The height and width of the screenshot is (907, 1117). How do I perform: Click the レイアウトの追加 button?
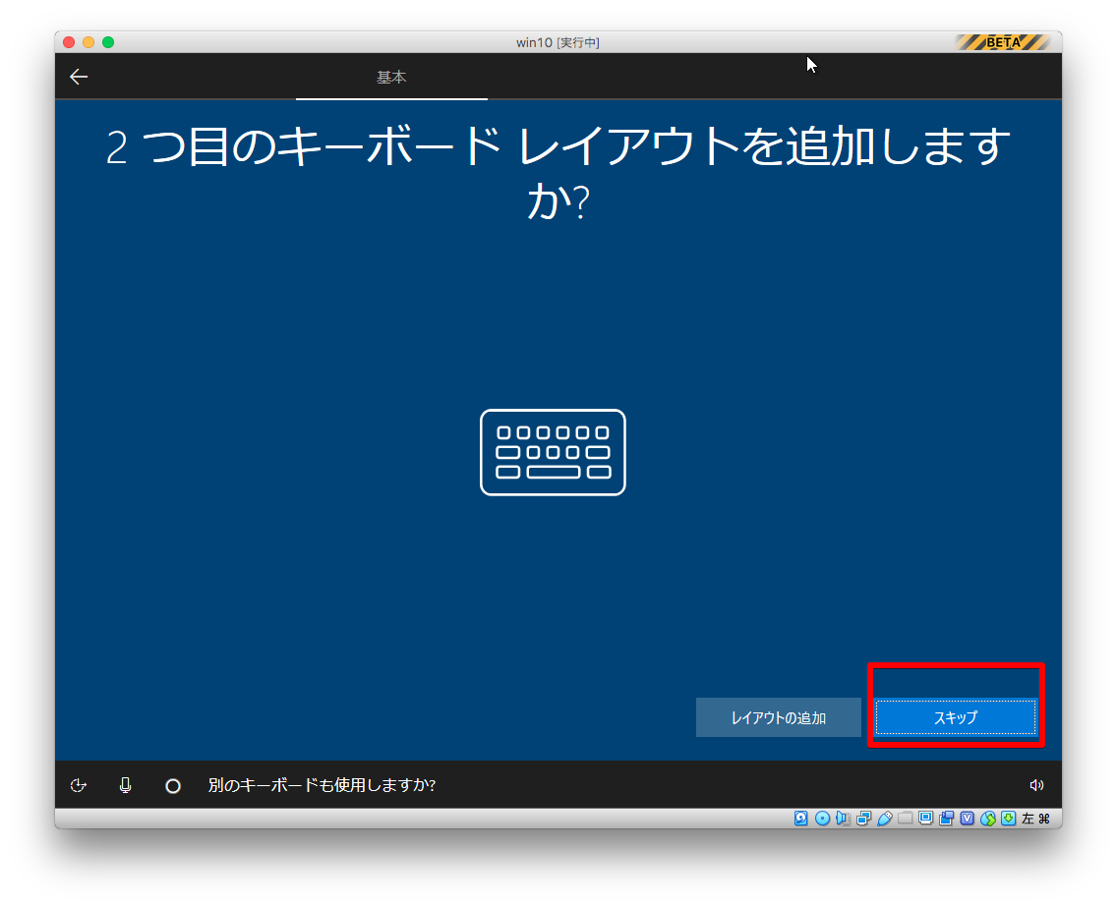click(x=778, y=717)
